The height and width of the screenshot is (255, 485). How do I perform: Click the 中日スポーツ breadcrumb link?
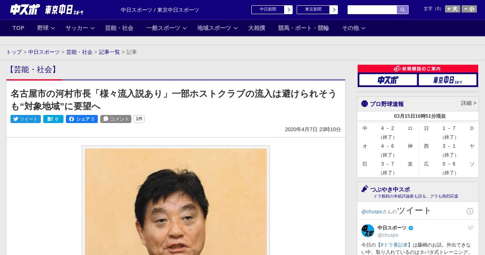click(44, 52)
